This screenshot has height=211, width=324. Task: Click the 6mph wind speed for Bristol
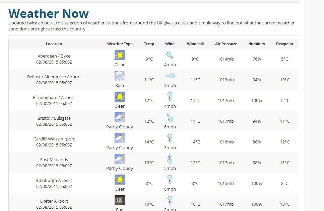click(x=170, y=127)
